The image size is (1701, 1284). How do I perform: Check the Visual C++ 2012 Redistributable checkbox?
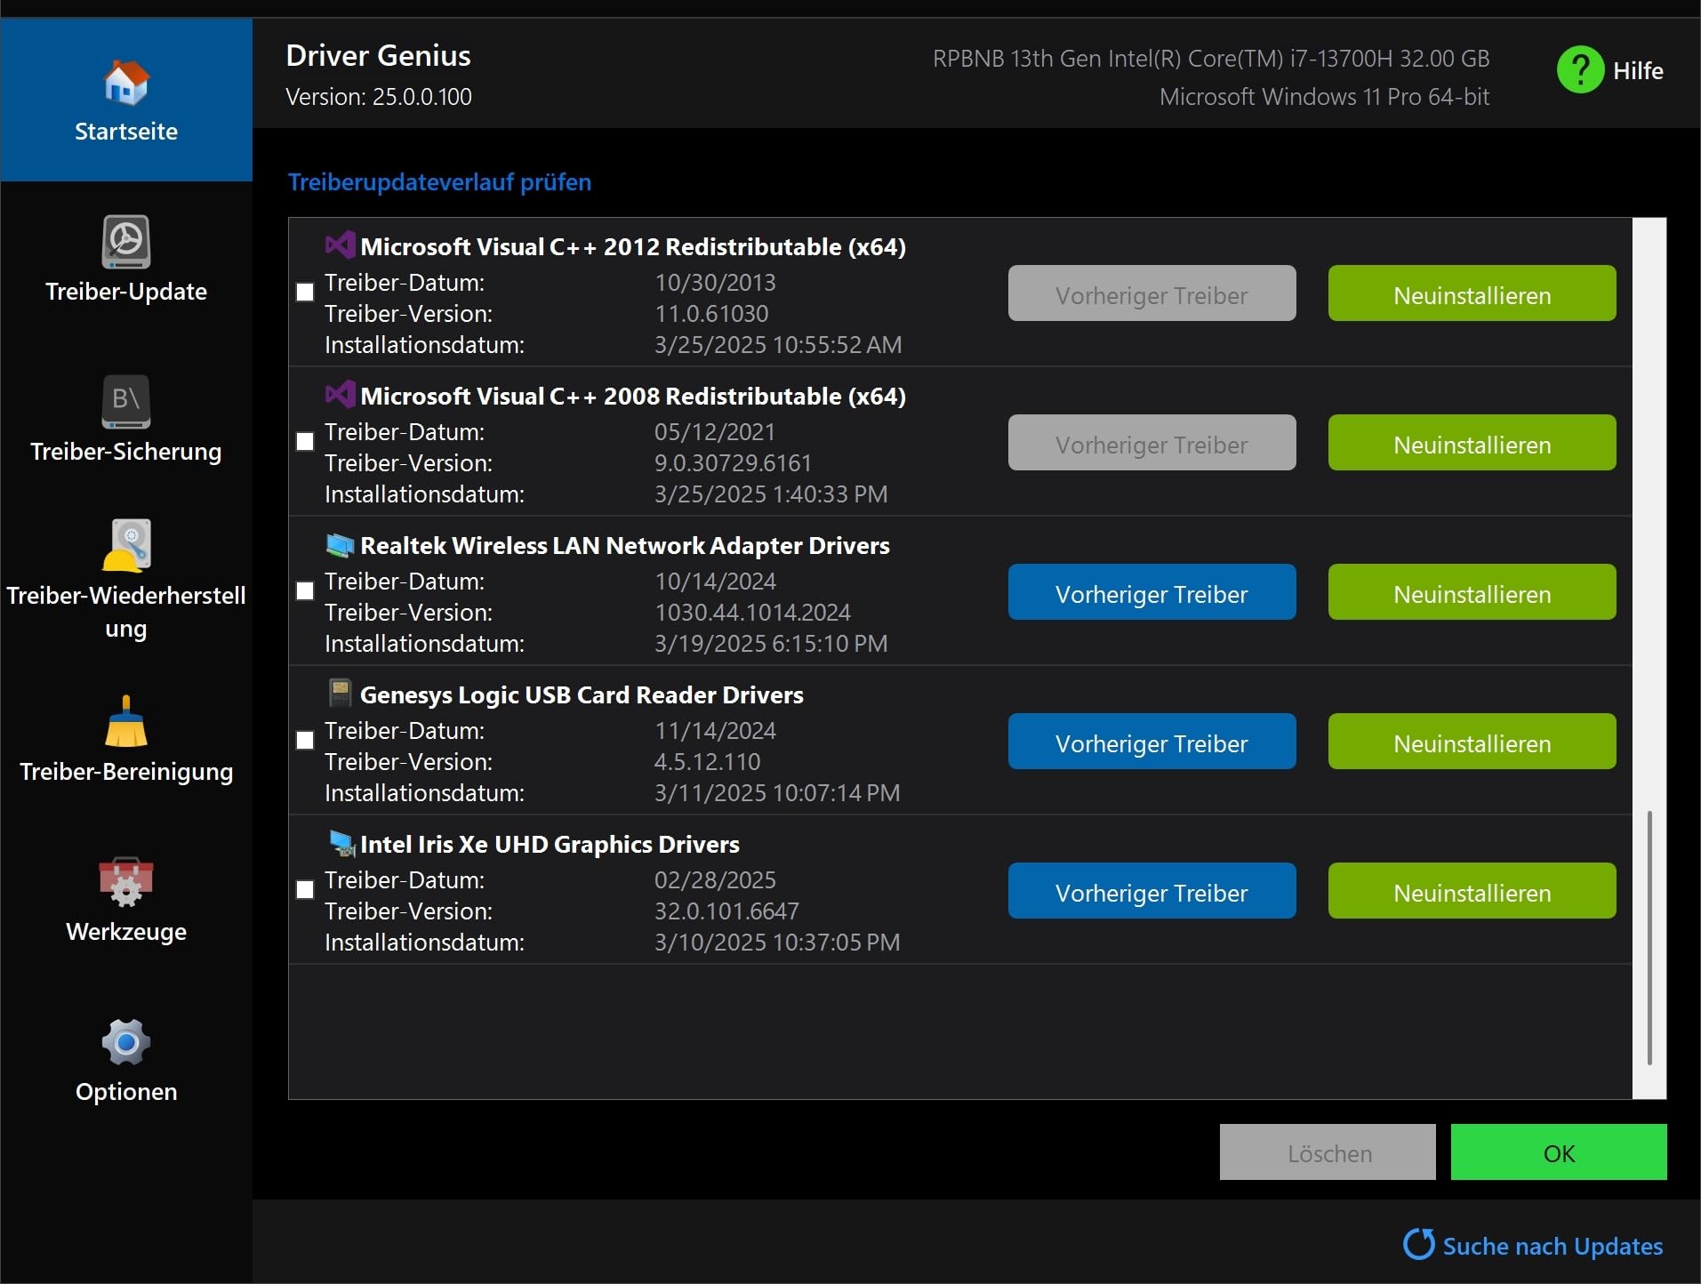click(x=305, y=292)
